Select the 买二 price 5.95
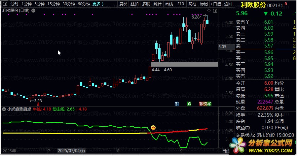Viewport: 298px width, 156px height. pyautogui.click(x=269, y=58)
